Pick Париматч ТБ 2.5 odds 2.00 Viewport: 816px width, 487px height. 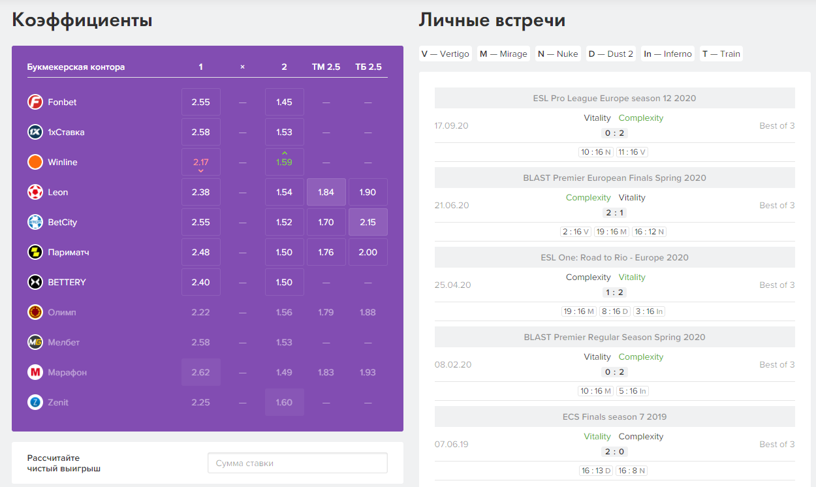(368, 253)
